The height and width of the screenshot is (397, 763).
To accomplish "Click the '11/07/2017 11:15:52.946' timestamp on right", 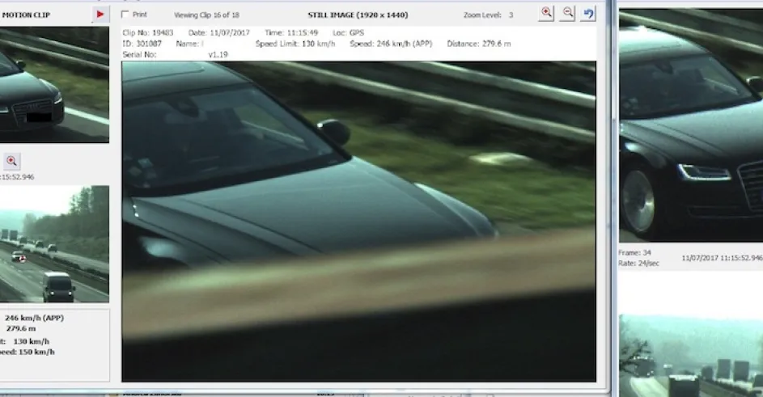I will click(722, 258).
